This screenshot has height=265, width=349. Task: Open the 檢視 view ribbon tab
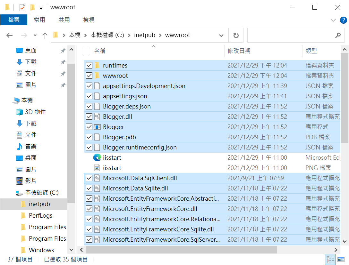(89, 20)
